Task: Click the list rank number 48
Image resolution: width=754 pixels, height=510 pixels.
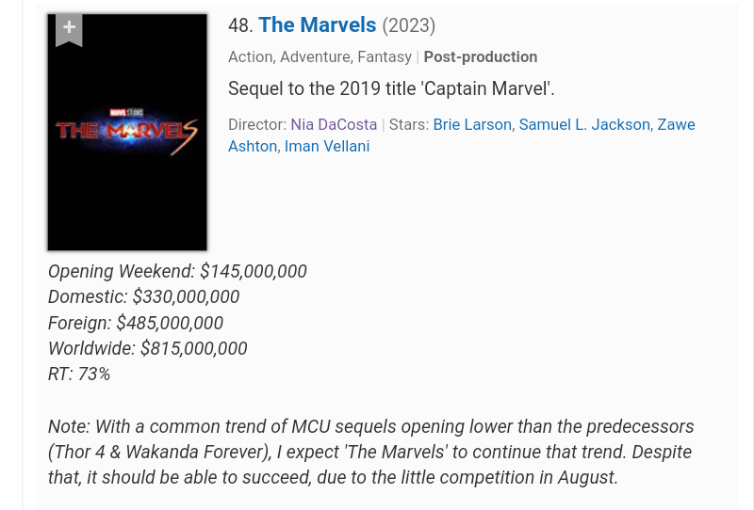Action: [240, 25]
